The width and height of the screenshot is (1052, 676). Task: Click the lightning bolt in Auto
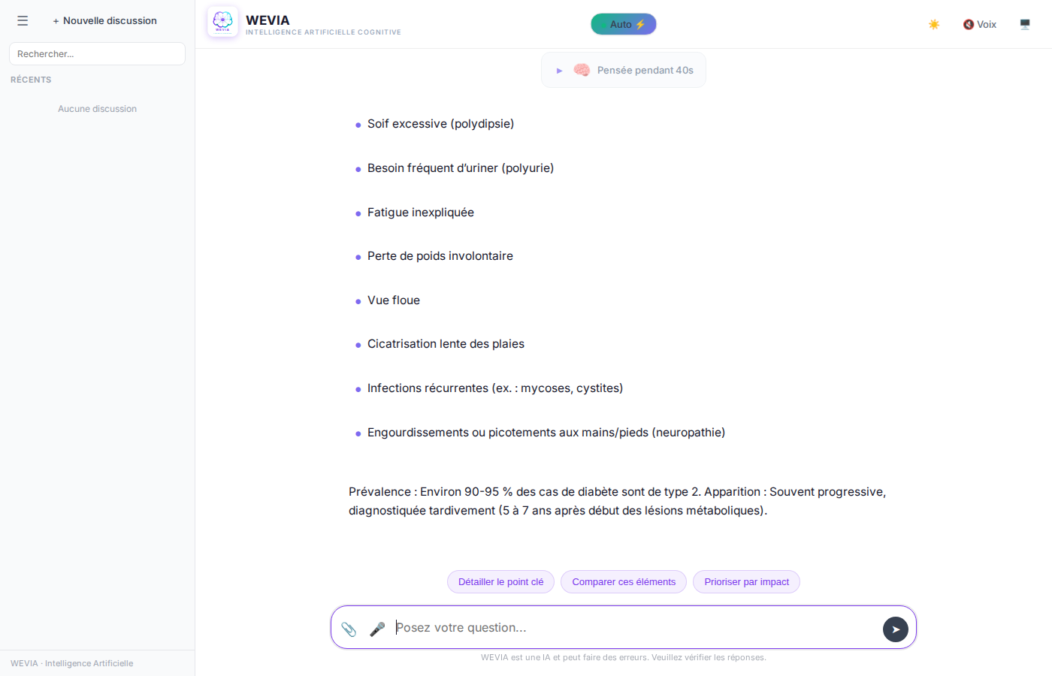tap(641, 25)
